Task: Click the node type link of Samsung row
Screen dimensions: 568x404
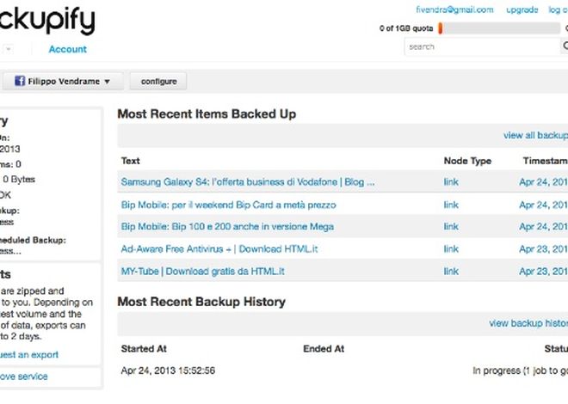Action: [451, 181]
